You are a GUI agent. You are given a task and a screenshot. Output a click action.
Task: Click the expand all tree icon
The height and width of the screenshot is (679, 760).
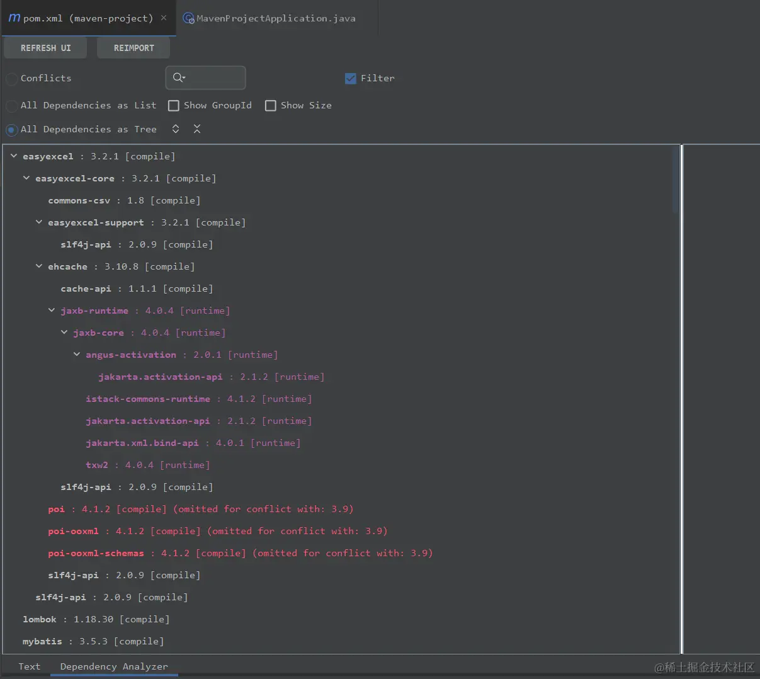[176, 128]
